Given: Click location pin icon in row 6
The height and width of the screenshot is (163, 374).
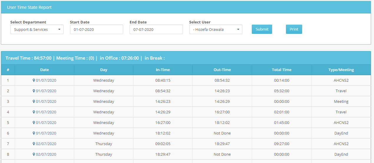Looking at the screenshot, I should (34, 133).
